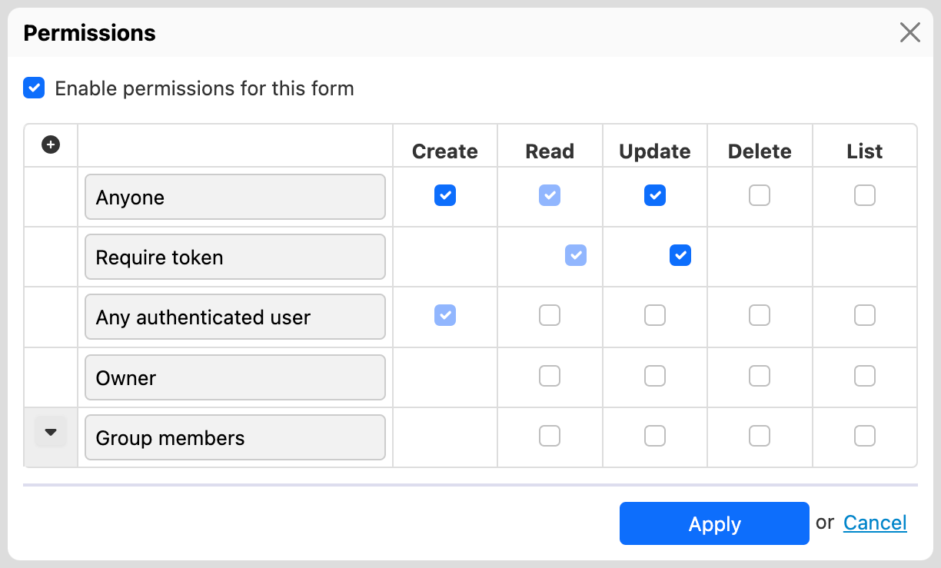Click the Cancel link

click(x=875, y=523)
